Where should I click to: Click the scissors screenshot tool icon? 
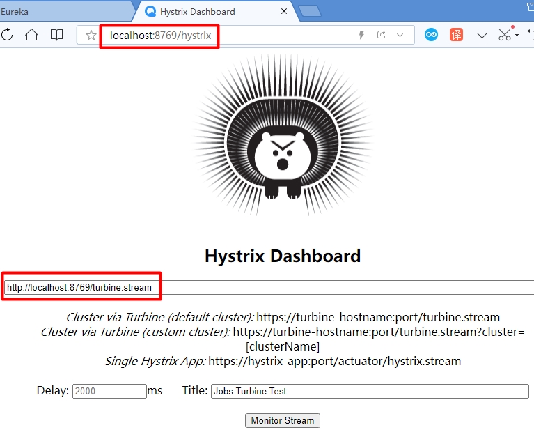(505, 35)
